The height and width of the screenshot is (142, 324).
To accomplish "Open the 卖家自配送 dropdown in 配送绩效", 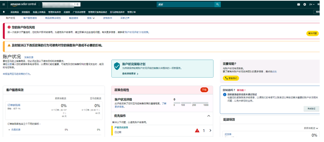I will tap(311, 128).
